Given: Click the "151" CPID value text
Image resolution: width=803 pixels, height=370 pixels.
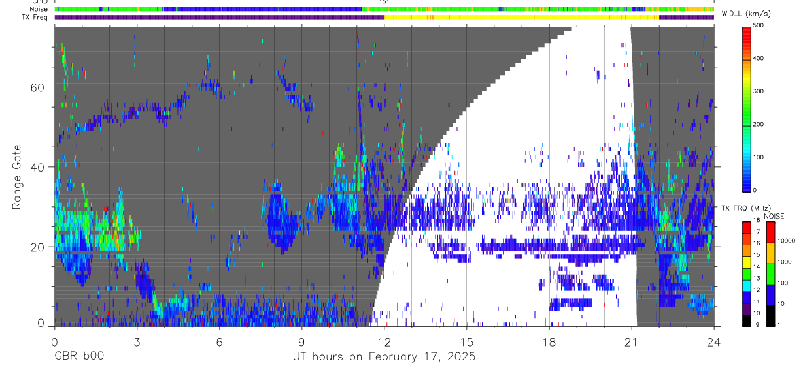Looking at the screenshot, I should (x=384, y=2).
